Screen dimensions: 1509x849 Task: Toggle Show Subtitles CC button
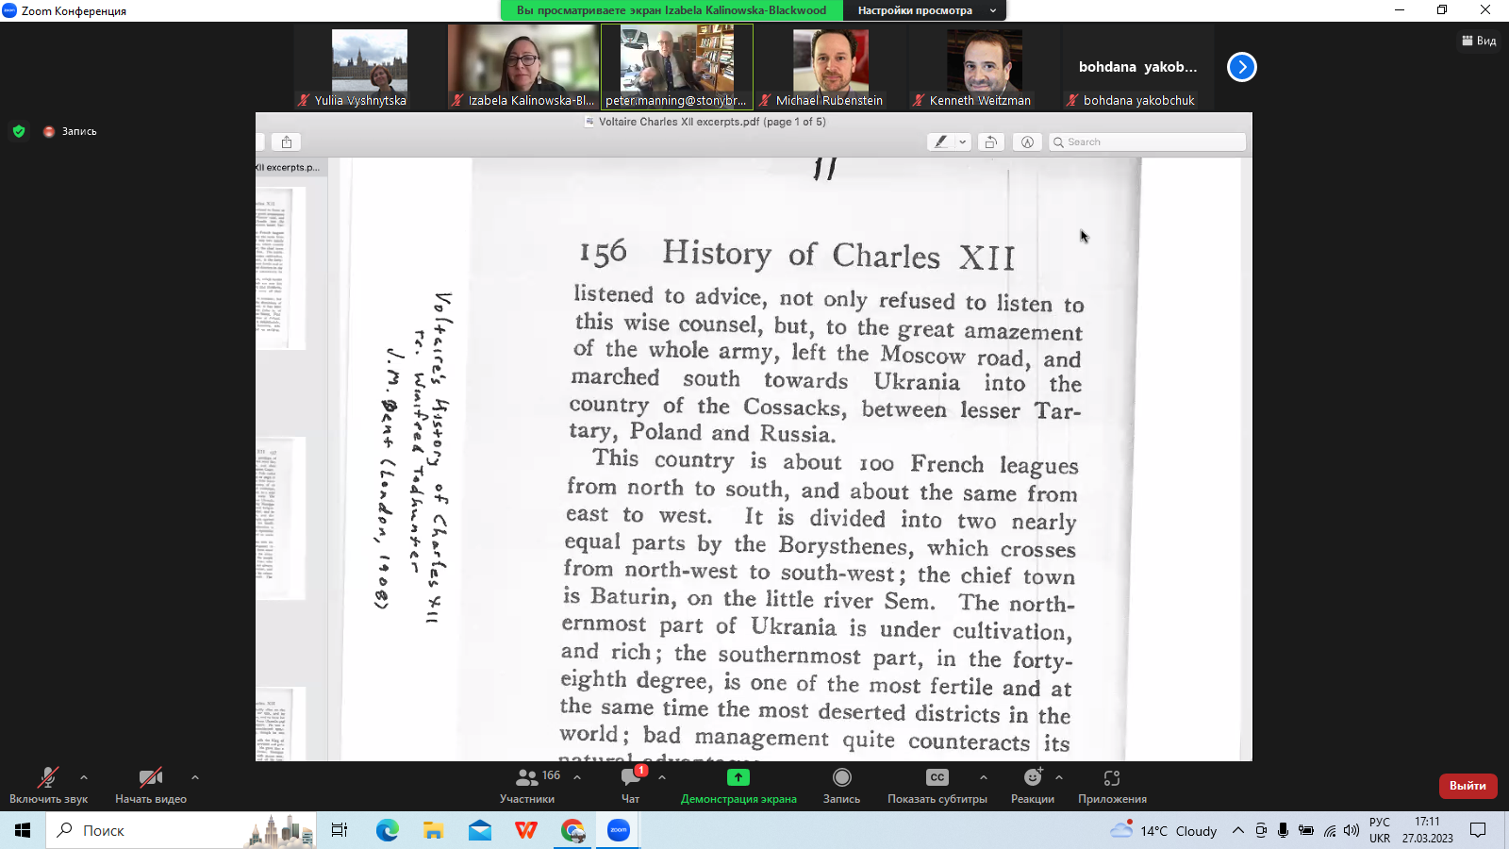point(937,778)
